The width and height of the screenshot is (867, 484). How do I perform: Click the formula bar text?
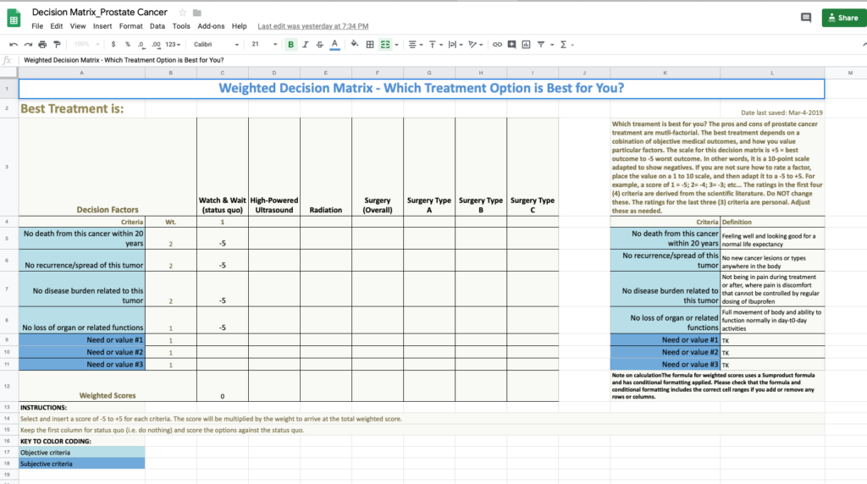click(124, 60)
